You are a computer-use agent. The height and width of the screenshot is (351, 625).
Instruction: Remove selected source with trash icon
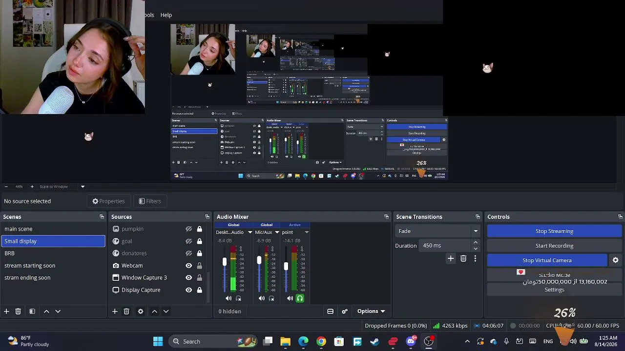point(126,311)
